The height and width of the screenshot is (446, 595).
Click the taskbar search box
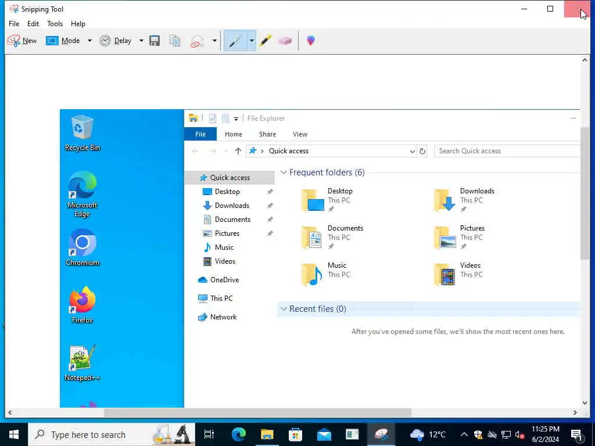[112, 434]
